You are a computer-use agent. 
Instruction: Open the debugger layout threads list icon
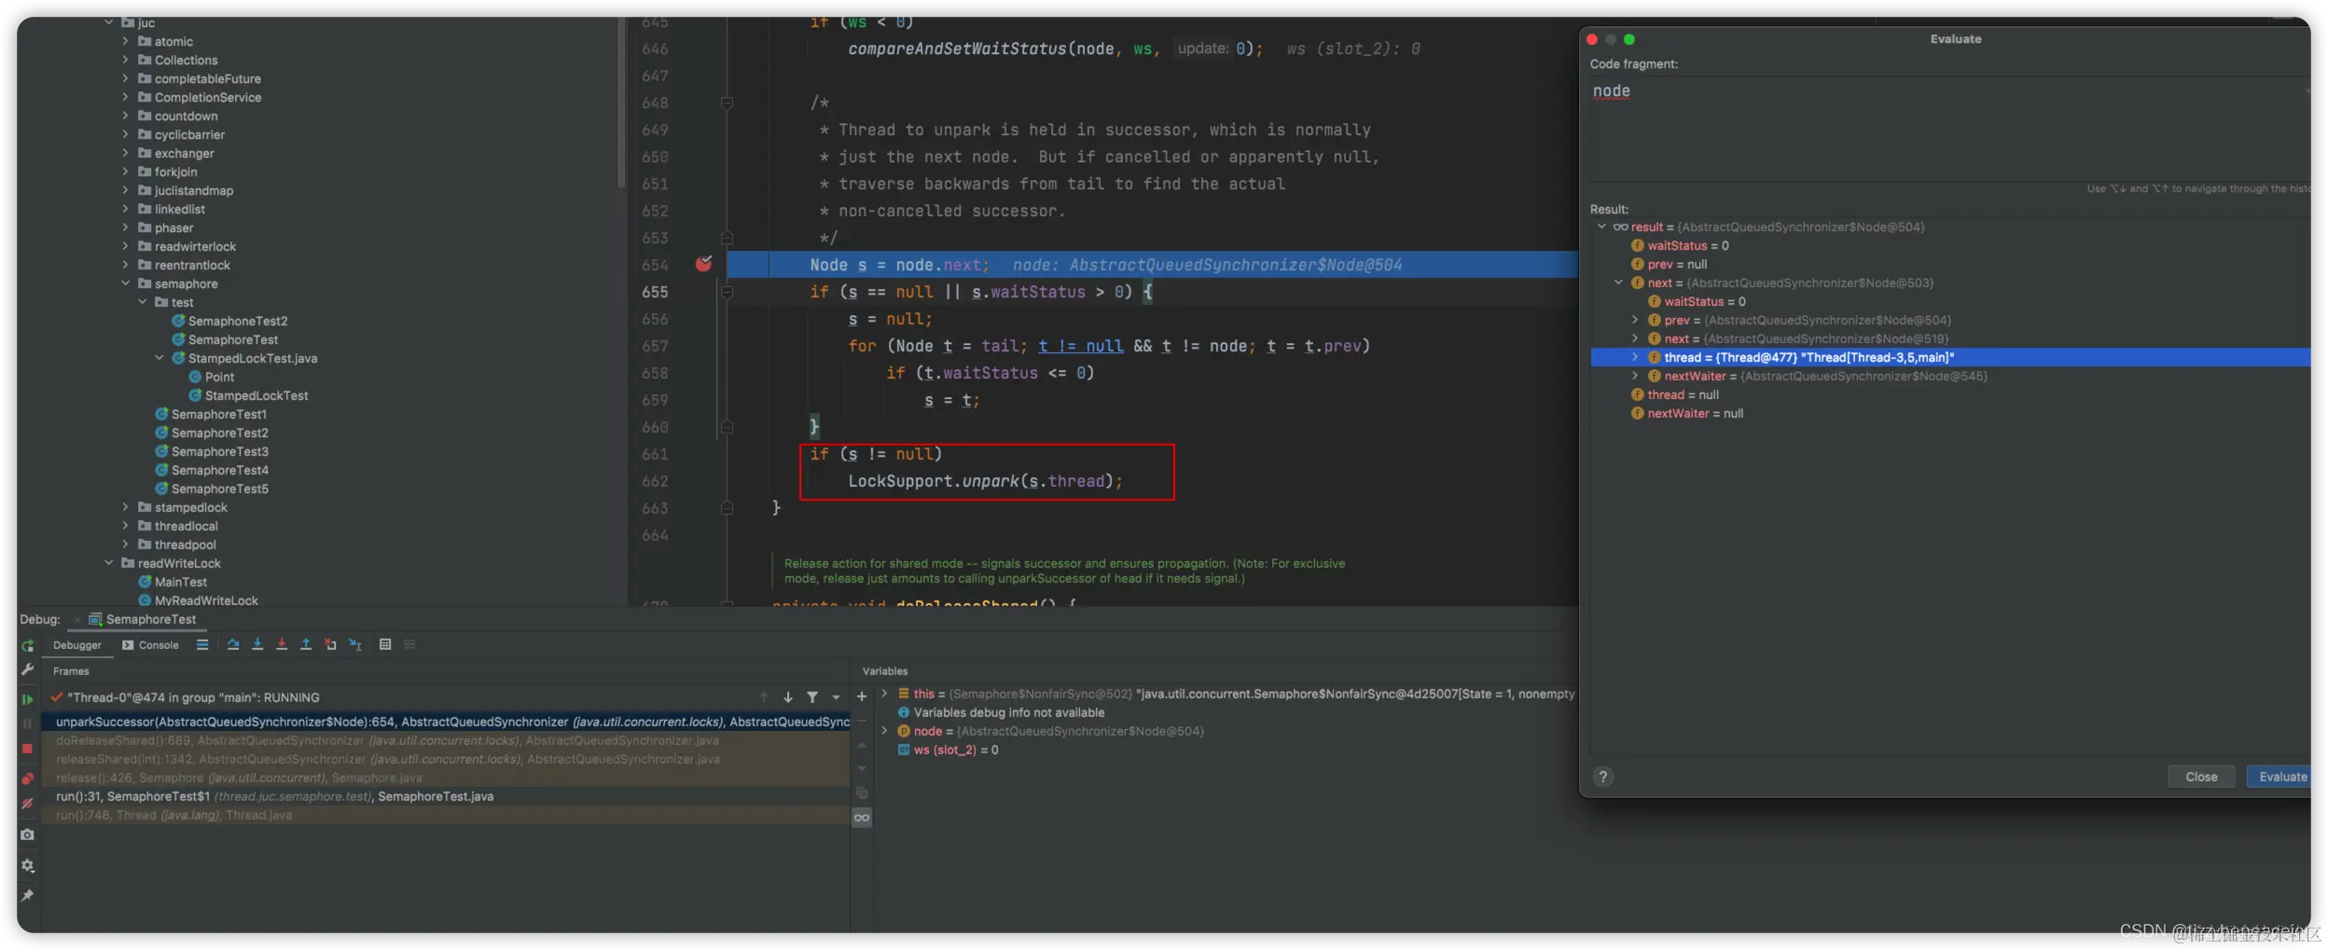(x=202, y=644)
